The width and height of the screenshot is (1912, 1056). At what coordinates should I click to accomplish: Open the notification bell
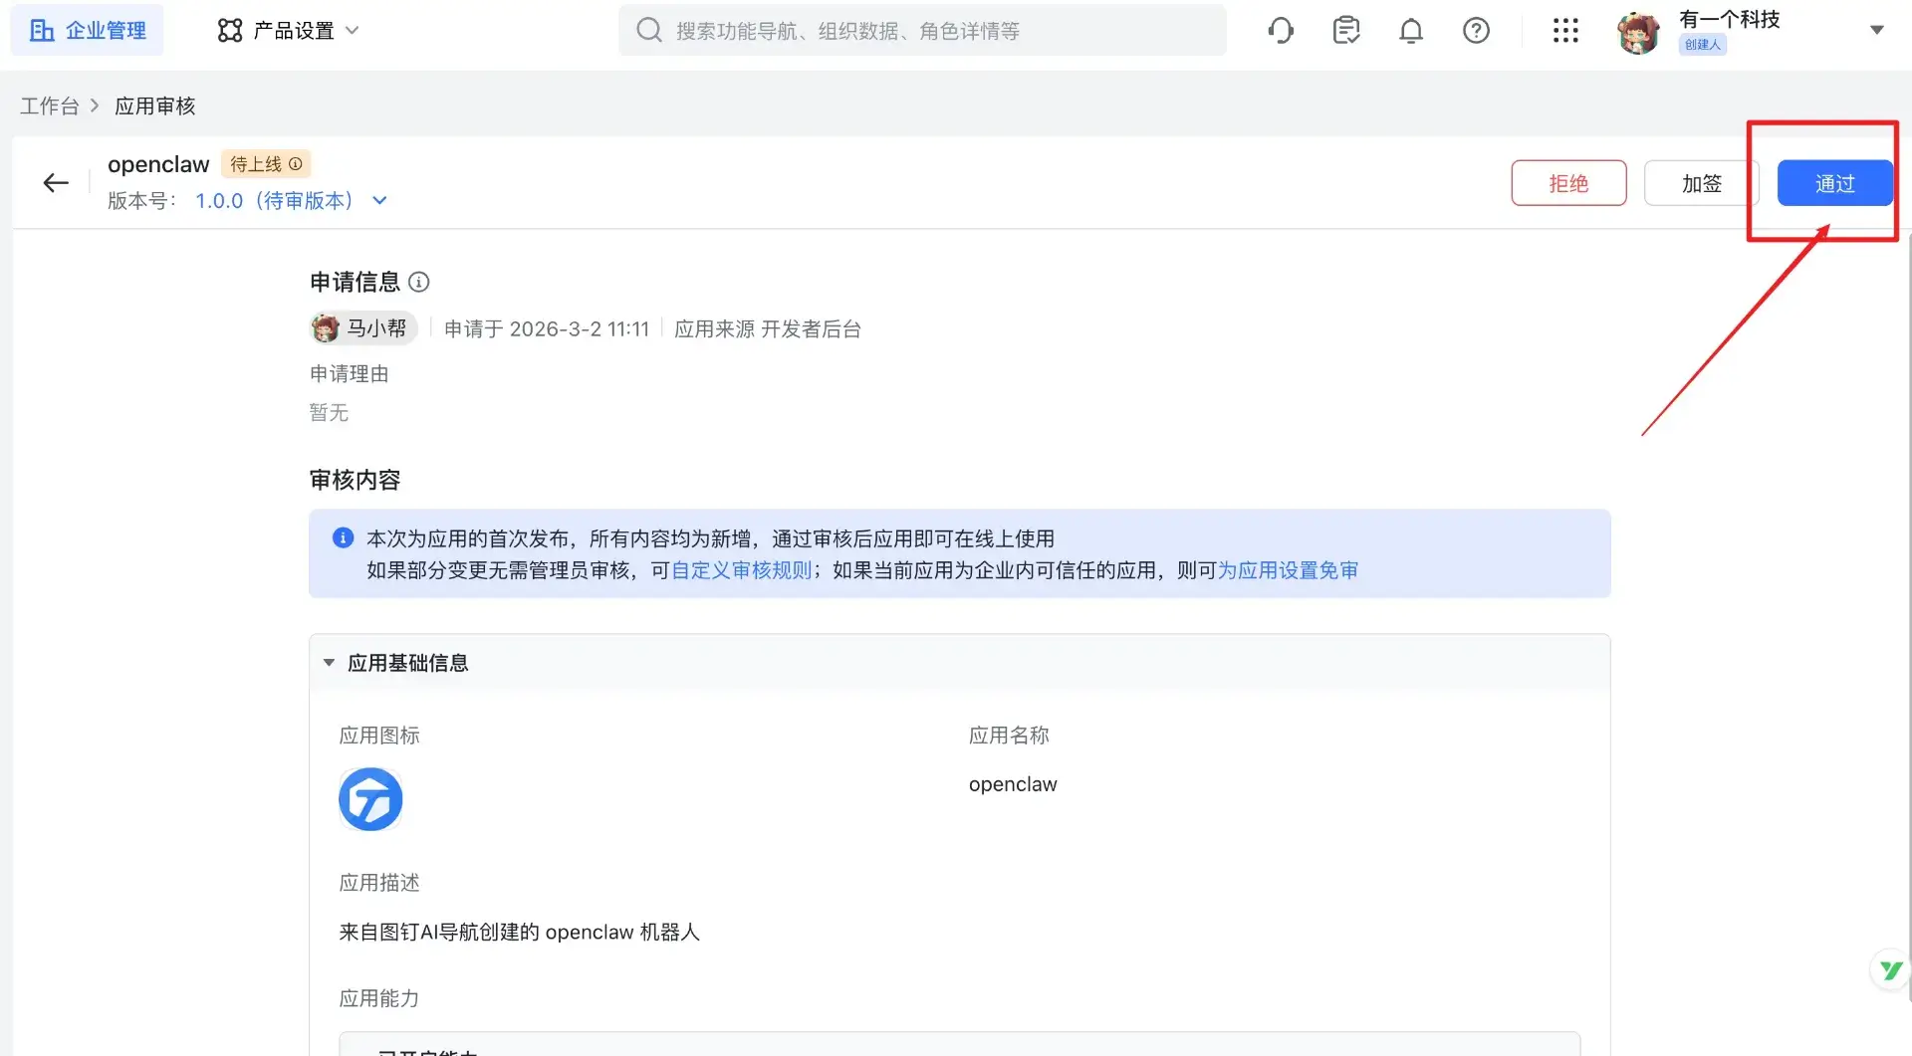pos(1411,31)
